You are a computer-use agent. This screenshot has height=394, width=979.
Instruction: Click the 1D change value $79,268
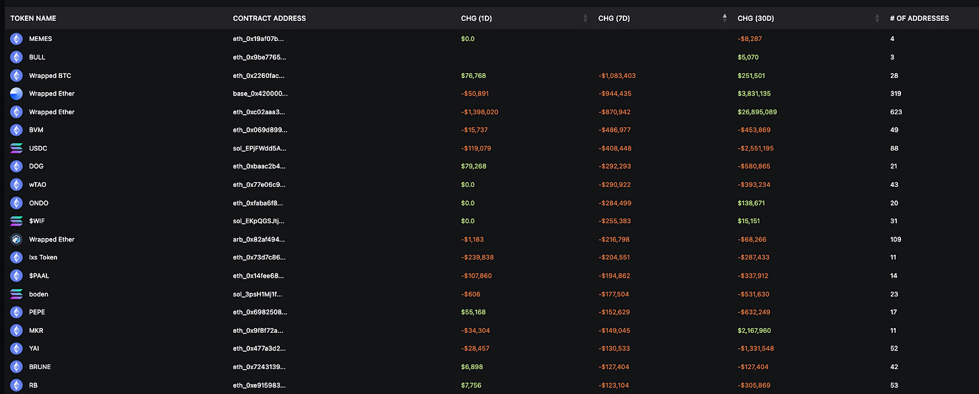click(x=473, y=167)
